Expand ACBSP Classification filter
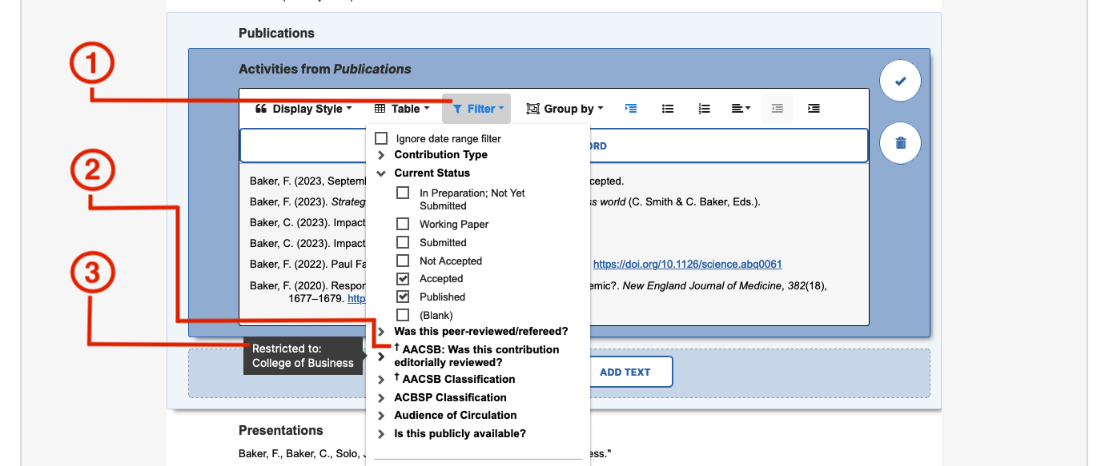1109x466 pixels. coord(381,397)
